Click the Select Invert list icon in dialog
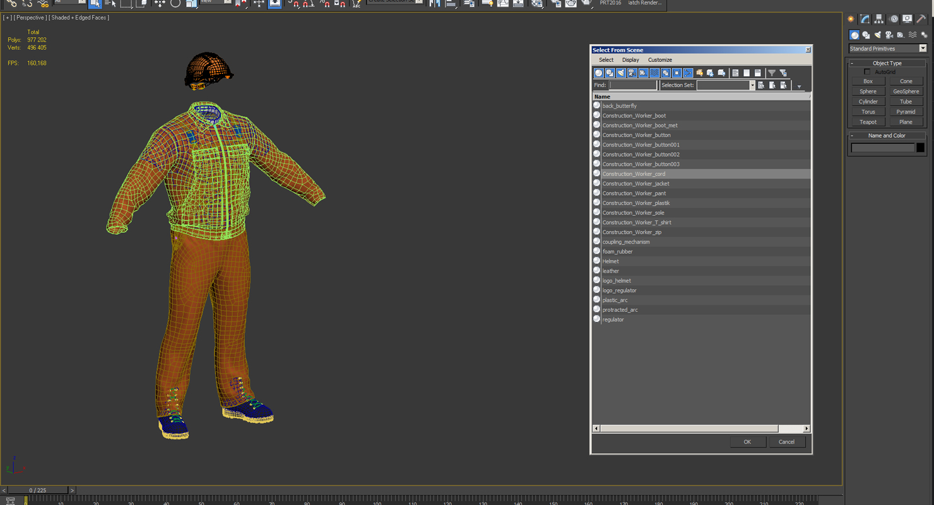The width and height of the screenshot is (934, 505). (x=758, y=73)
